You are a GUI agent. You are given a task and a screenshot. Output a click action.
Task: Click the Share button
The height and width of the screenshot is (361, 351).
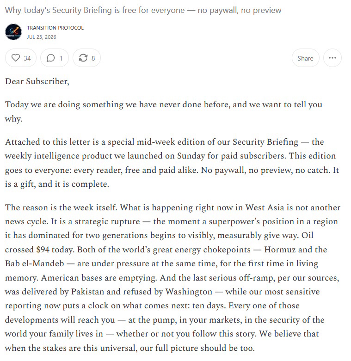pos(305,58)
